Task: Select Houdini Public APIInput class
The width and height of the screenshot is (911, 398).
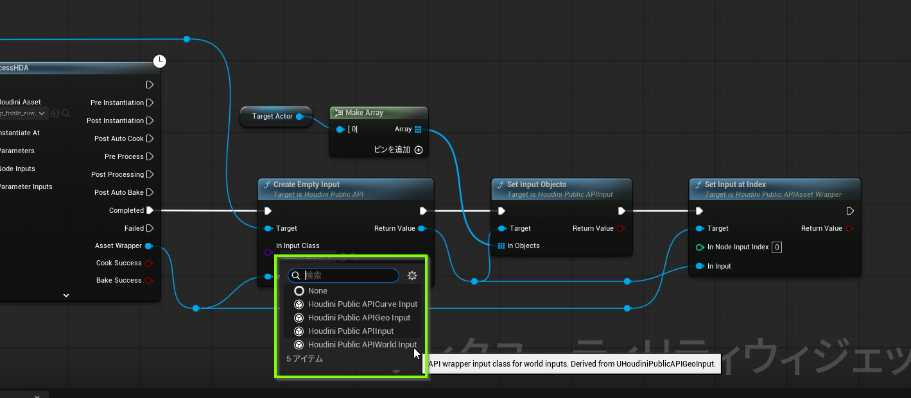Action: (x=352, y=331)
